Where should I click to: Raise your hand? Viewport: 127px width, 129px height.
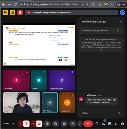pyautogui.click(x=73, y=124)
